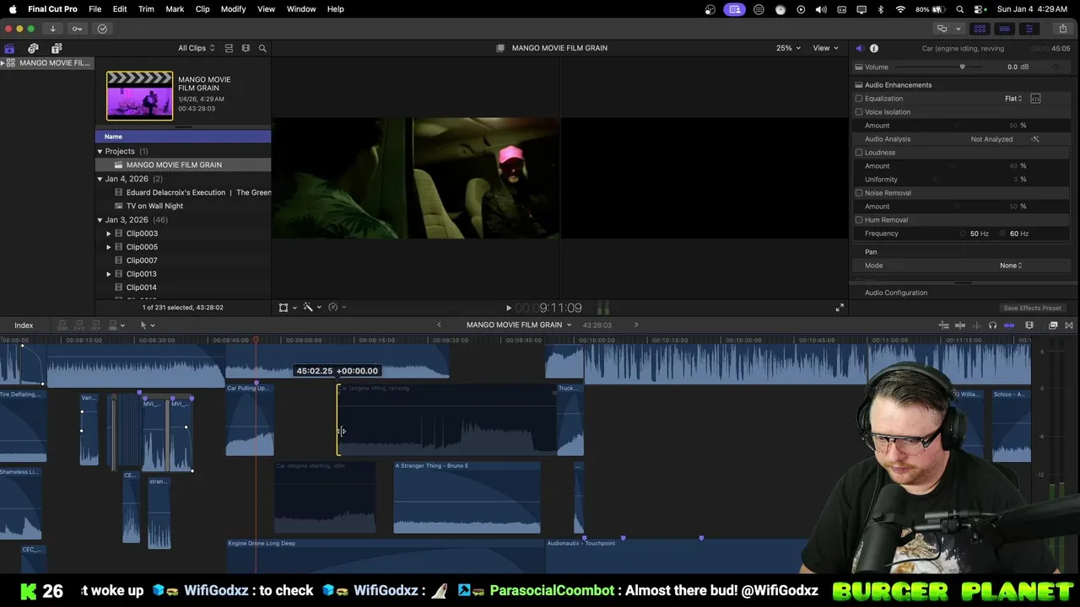
Task: Toggle solo headphones icon in timeline
Action: [x=993, y=325]
